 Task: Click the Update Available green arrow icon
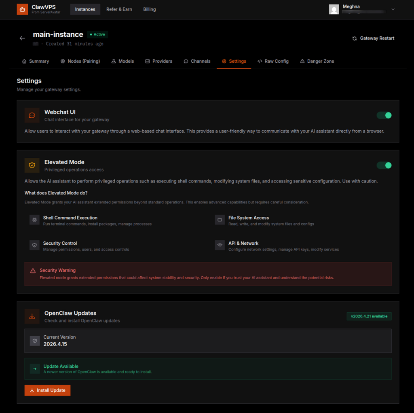pyautogui.click(x=35, y=369)
